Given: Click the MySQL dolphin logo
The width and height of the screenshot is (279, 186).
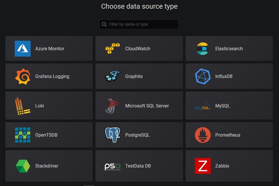Looking at the screenshot, I should click(203, 106).
